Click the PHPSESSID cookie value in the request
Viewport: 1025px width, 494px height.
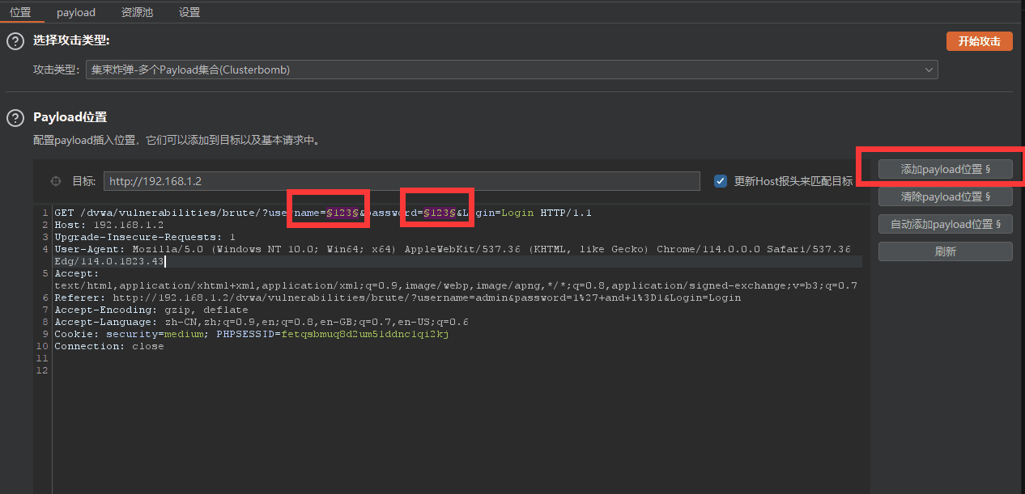click(364, 334)
